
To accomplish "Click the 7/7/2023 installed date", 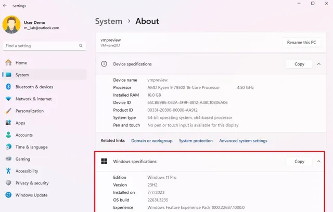I will click(156, 192).
